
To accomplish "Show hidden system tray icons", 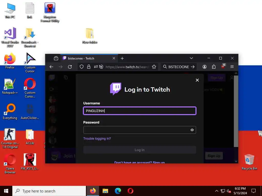I will click(216, 191).
